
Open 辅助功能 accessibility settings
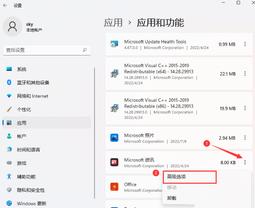[26, 177]
